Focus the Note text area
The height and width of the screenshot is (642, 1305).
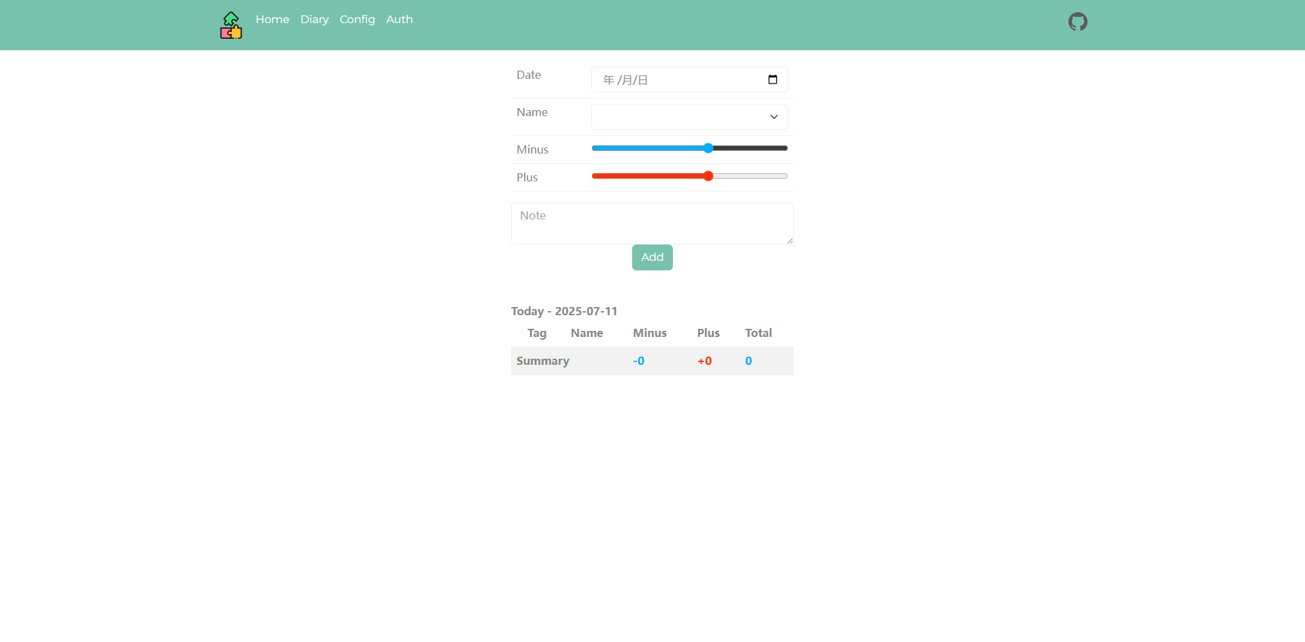pos(652,224)
